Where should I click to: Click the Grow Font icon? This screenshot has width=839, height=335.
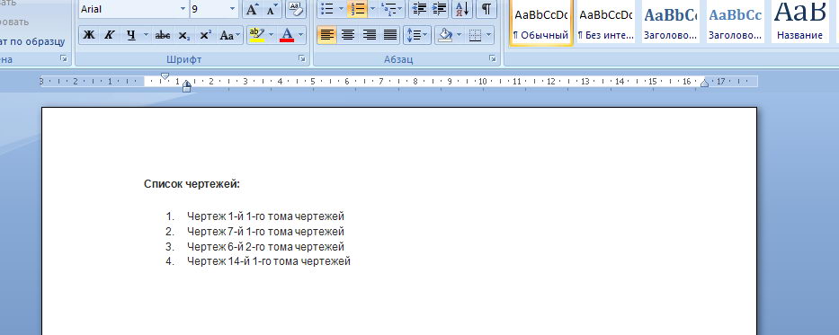pyautogui.click(x=253, y=9)
